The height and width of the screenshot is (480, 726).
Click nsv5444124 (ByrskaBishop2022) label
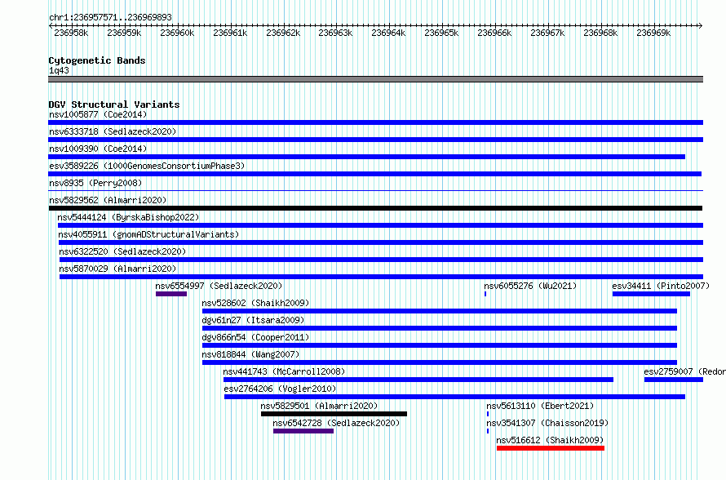[x=128, y=217]
